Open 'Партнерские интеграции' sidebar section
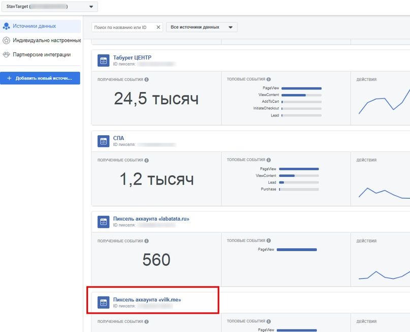 click(x=41, y=55)
